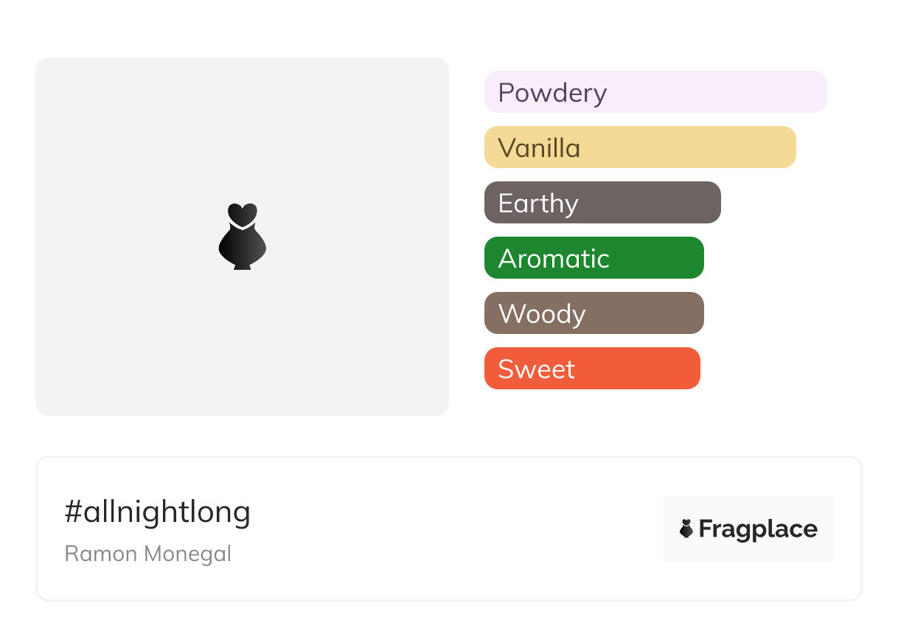Click the Fragplace wordmark text
The image size is (898, 637).
(x=758, y=529)
